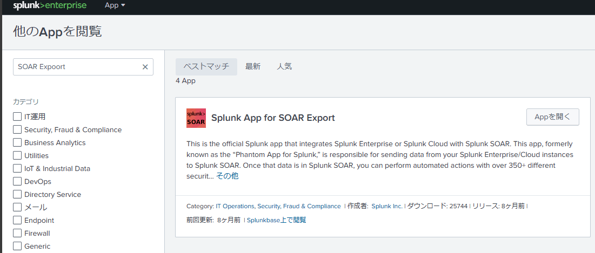Click Splunkbase上で閲覧 link

[276, 220]
